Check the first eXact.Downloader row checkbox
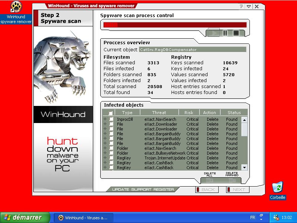Image resolution: width=297 pixels, height=223 pixels. (111, 124)
